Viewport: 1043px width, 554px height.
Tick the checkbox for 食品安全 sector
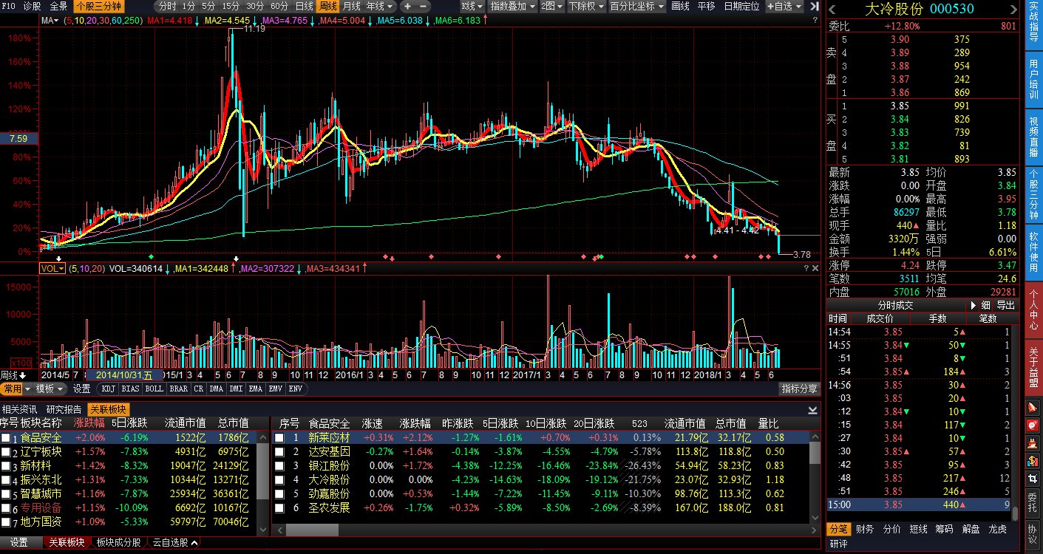point(6,438)
